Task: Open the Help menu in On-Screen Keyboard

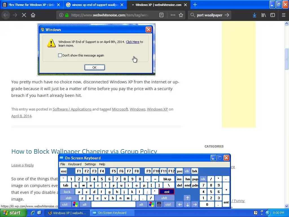Action: [x=102, y=164]
